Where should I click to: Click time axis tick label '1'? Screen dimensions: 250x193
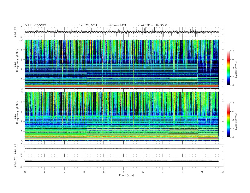tap(45, 172)
